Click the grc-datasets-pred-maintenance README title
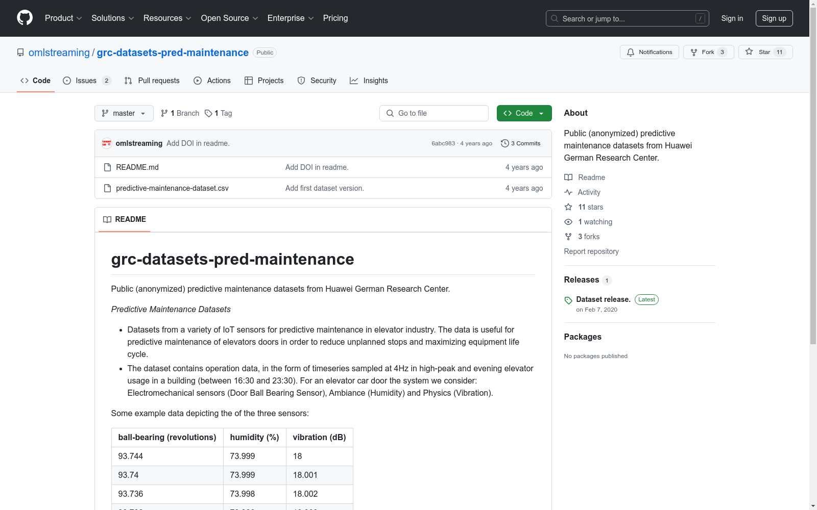Image resolution: width=817 pixels, height=510 pixels. coord(232,259)
